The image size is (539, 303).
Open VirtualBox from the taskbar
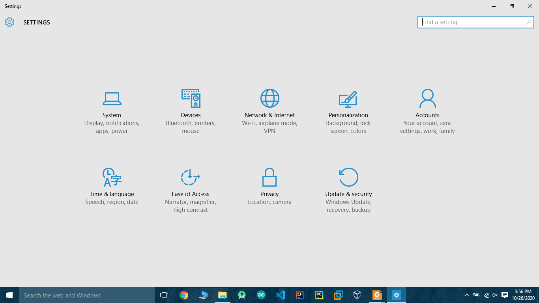[x=357, y=295]
